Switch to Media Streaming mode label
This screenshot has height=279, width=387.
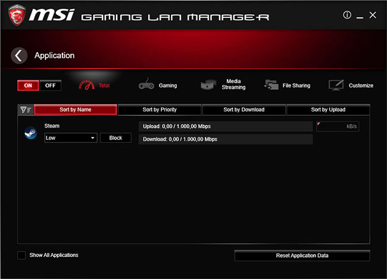click(233, 84)
